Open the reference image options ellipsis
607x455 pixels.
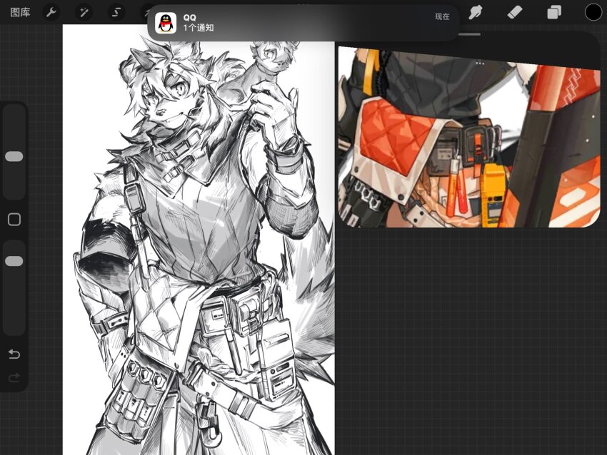click(x=479, y=63)
